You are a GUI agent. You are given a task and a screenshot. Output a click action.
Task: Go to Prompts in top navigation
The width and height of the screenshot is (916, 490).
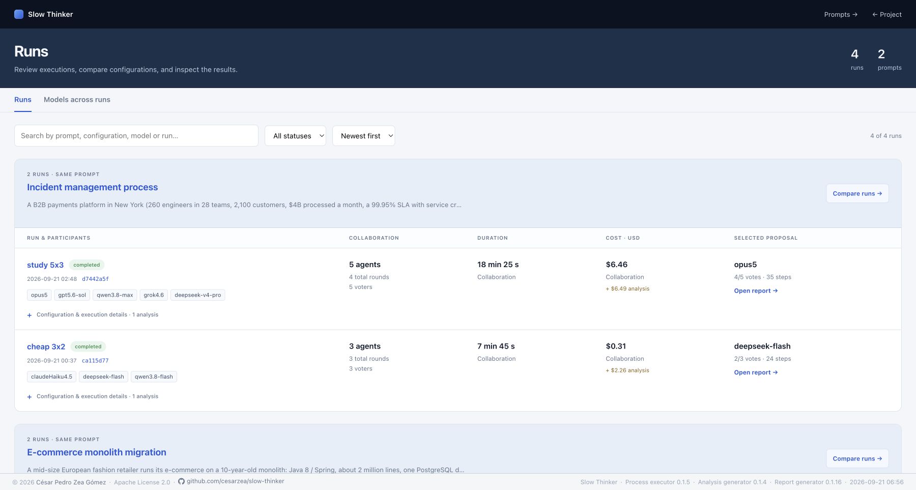(x=841, y=14)
